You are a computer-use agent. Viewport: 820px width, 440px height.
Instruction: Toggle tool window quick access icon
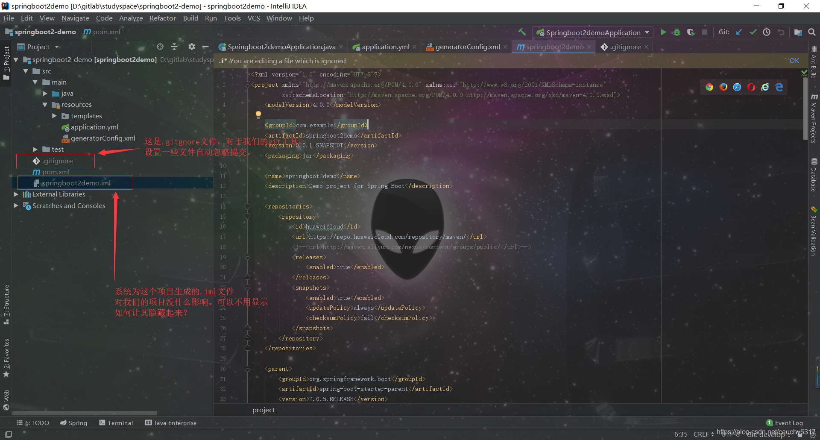(x=9, y=434)
